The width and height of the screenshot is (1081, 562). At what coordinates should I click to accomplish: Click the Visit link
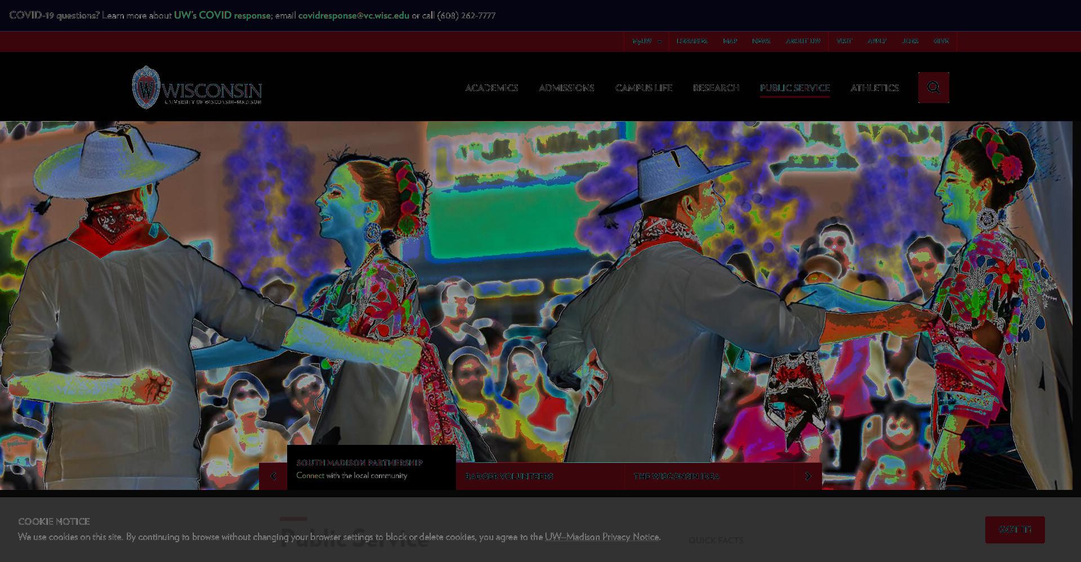844,41
